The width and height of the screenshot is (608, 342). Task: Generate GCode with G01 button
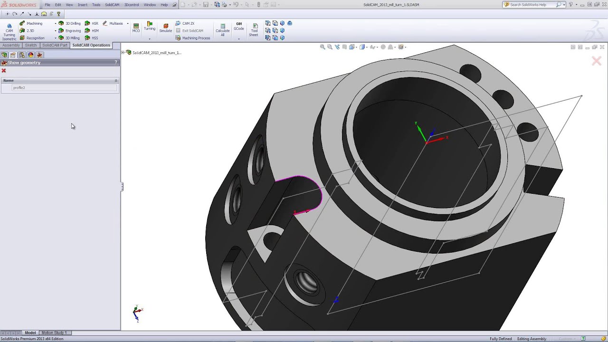(x=239, y=27)
